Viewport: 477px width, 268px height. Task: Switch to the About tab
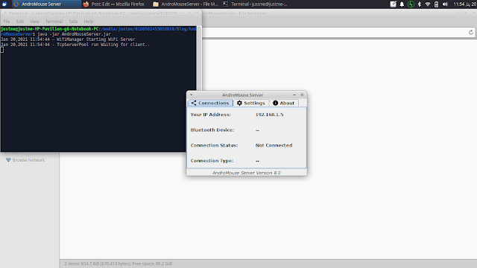pos(283,103)
